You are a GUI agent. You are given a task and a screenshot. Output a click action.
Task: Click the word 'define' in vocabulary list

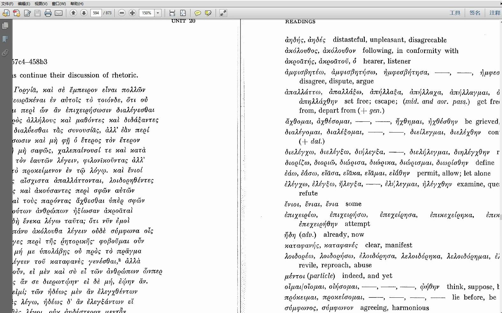point(485,163)
